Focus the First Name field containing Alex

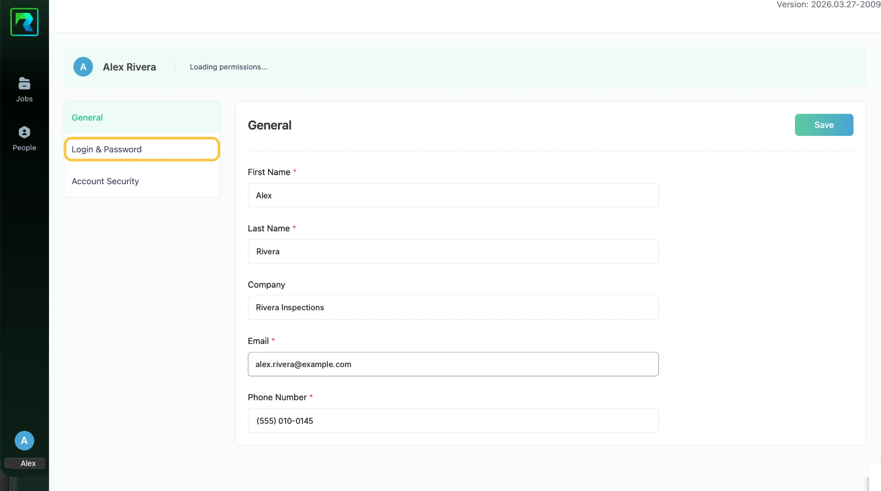453,195
